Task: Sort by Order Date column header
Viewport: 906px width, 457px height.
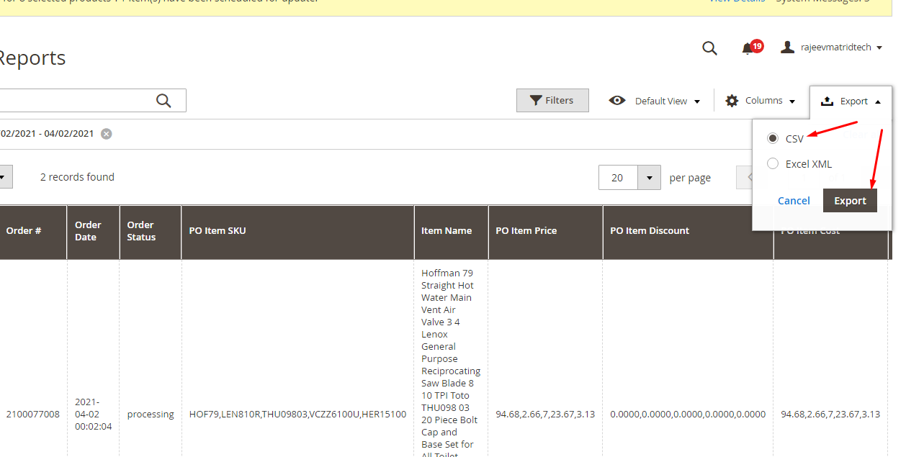Action: [93, 231]
